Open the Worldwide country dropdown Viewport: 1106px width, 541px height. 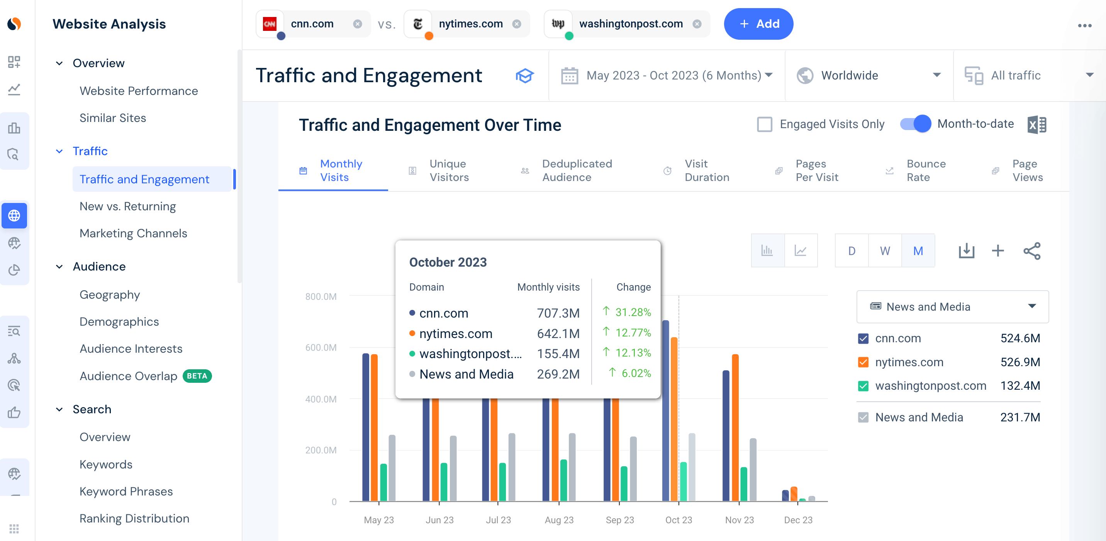pyautogui.click(x=869, y=76)
